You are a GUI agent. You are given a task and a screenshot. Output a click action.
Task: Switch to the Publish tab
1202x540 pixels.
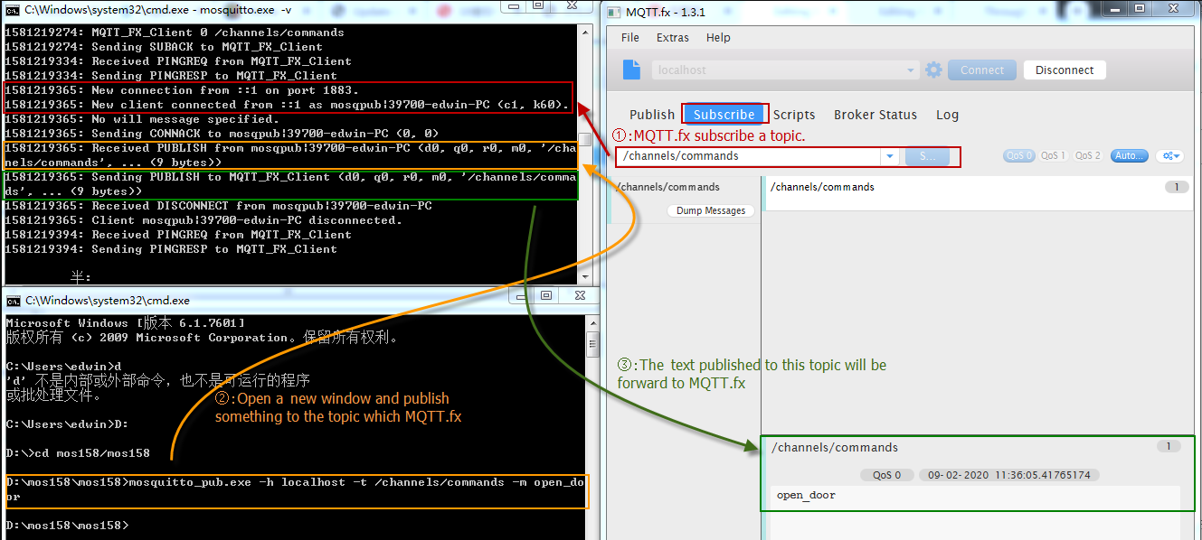(652, 115)
